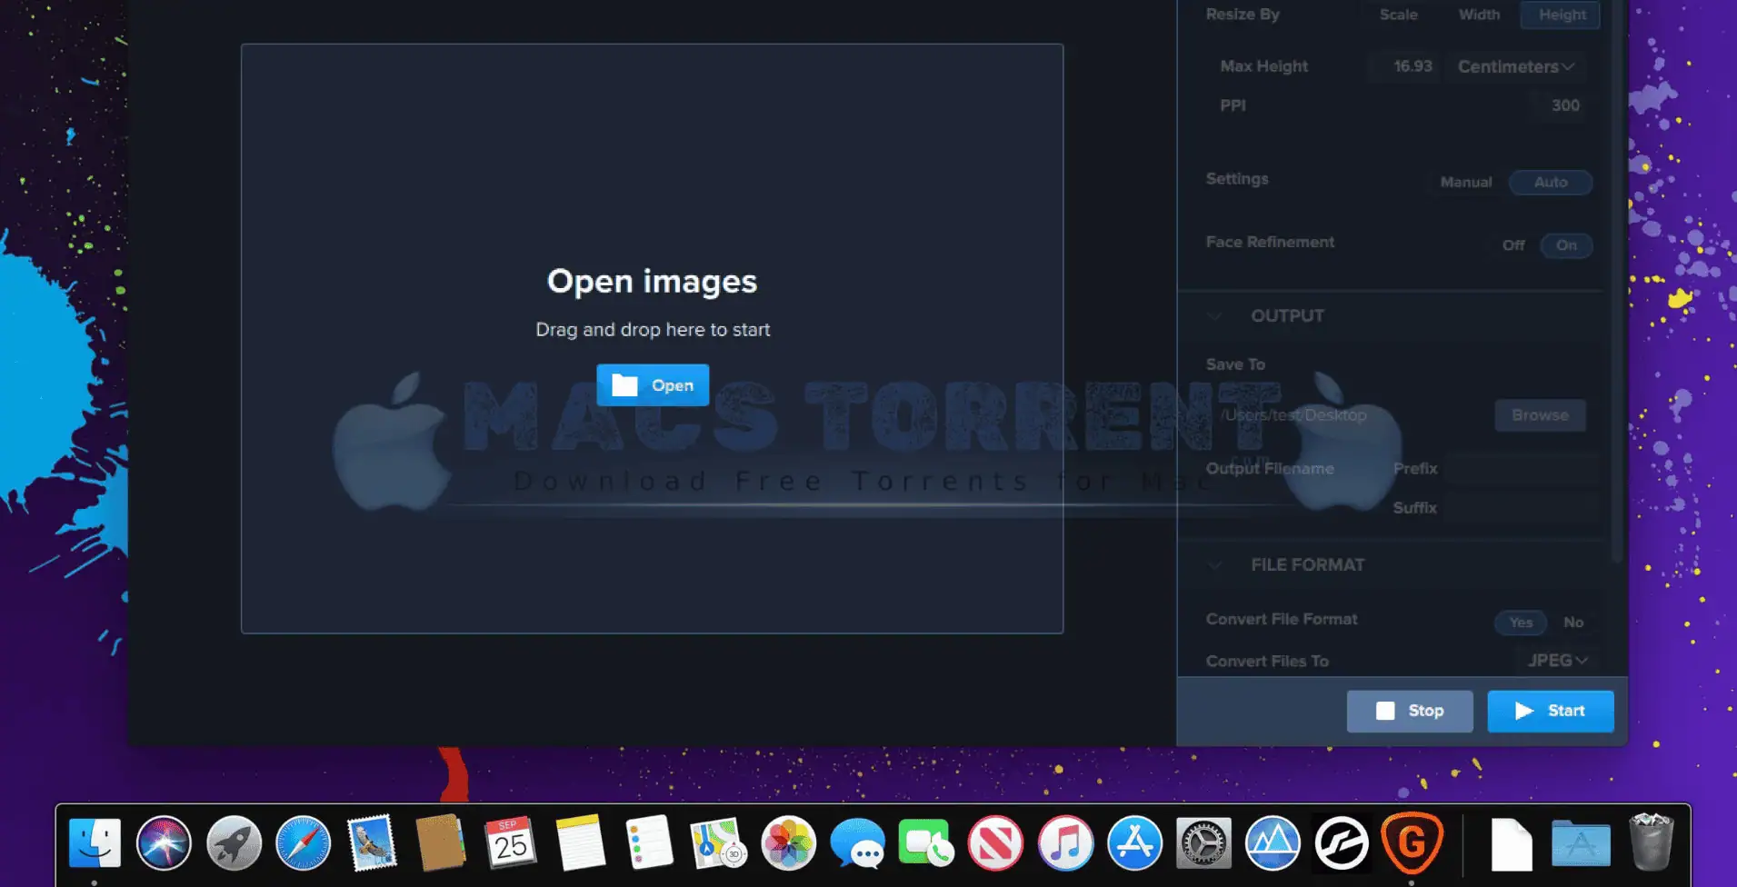
Task: Open Safari compass icon
Action: tap(304, 843)
